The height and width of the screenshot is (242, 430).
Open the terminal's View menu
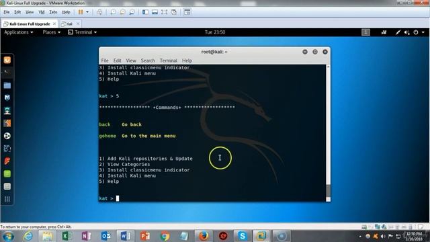(x=131, y=61)
